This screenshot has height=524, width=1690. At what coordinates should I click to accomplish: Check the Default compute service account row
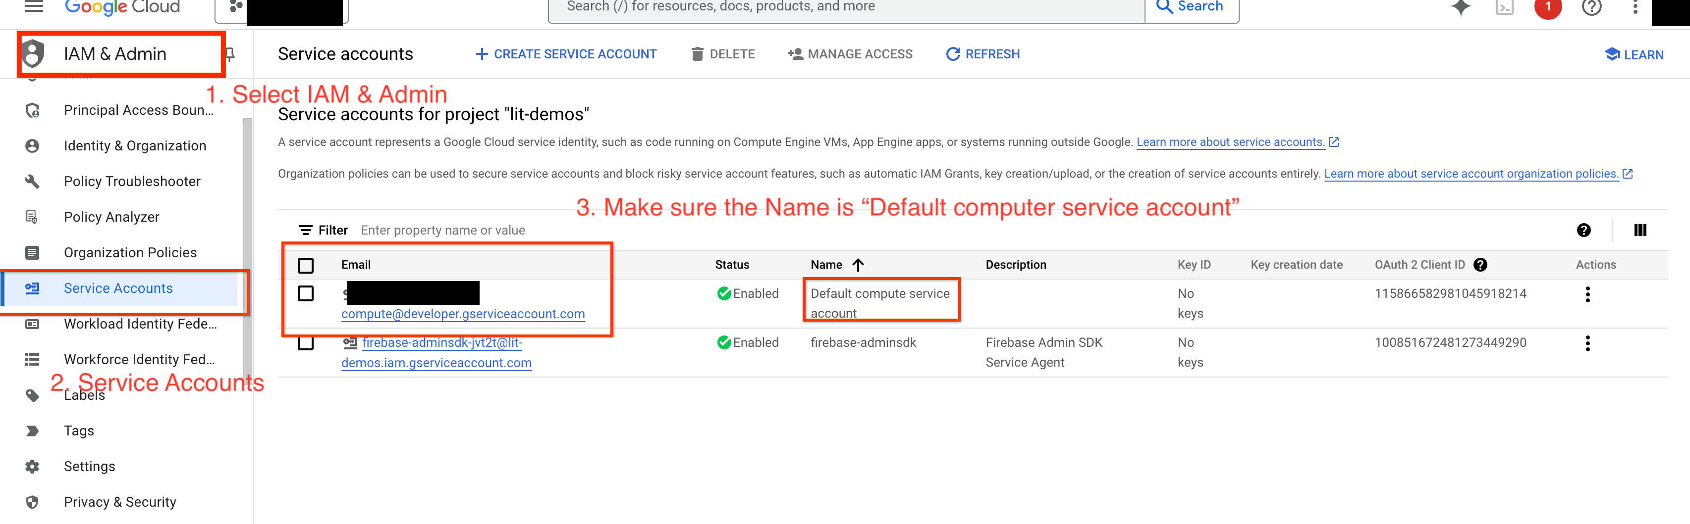pyautogui.click(x=306, y=293)
